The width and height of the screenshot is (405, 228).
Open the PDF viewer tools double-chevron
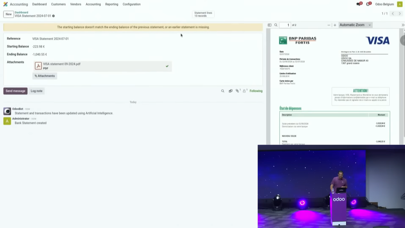tap(403, 25)
